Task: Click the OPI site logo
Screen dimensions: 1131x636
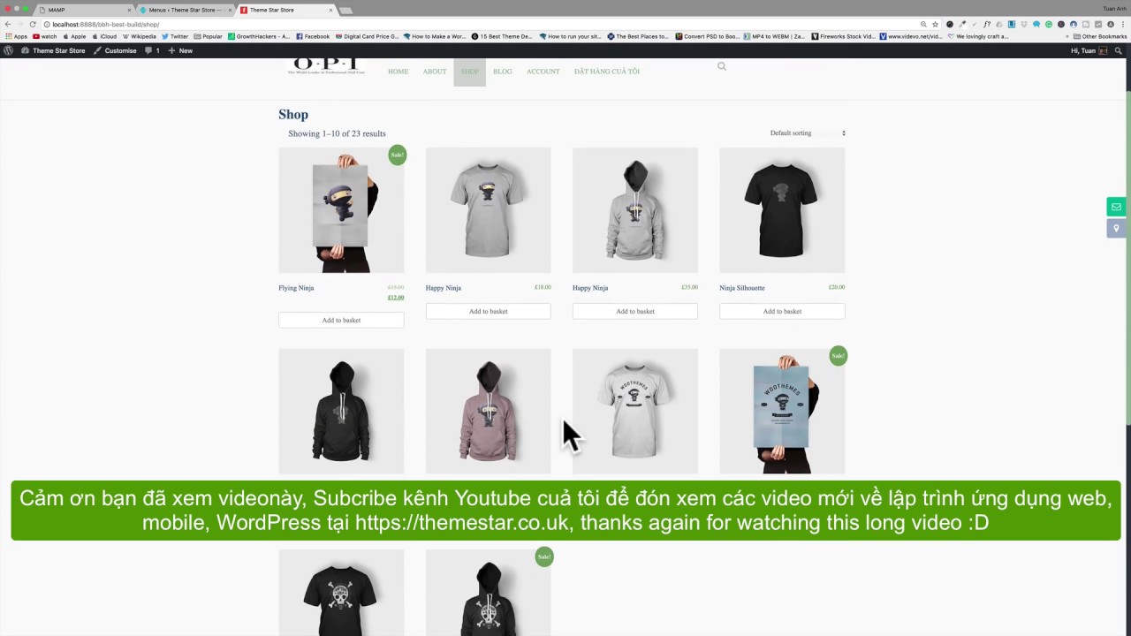Action: (x=325, y=67)
